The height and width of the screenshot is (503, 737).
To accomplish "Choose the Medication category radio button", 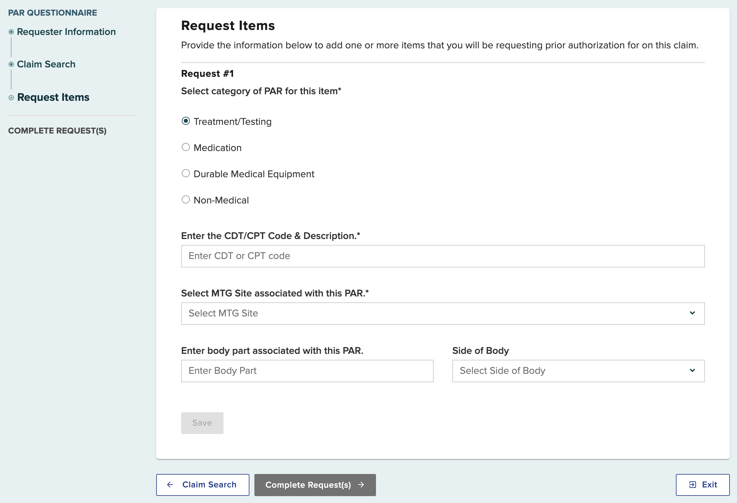I will (186, 147).
